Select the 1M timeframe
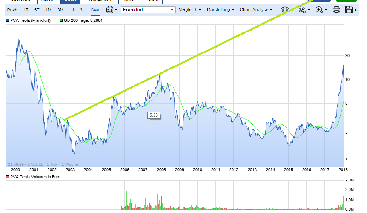The width and height of the screenshot is (367, 213). click(48, 10)
